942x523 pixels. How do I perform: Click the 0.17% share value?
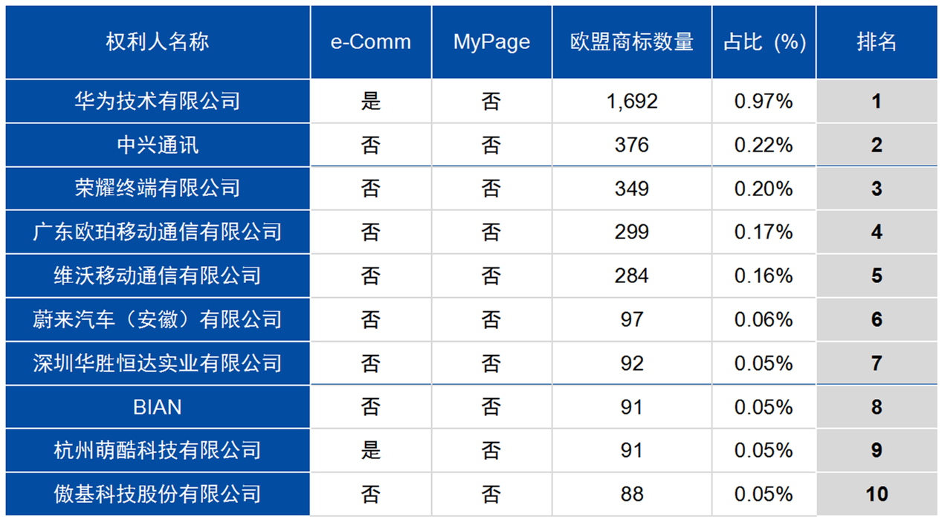pyautogui.click(x=764, y=232)
